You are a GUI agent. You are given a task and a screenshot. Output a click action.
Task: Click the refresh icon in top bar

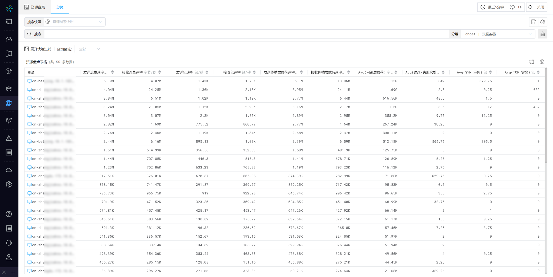pos(530,7)
